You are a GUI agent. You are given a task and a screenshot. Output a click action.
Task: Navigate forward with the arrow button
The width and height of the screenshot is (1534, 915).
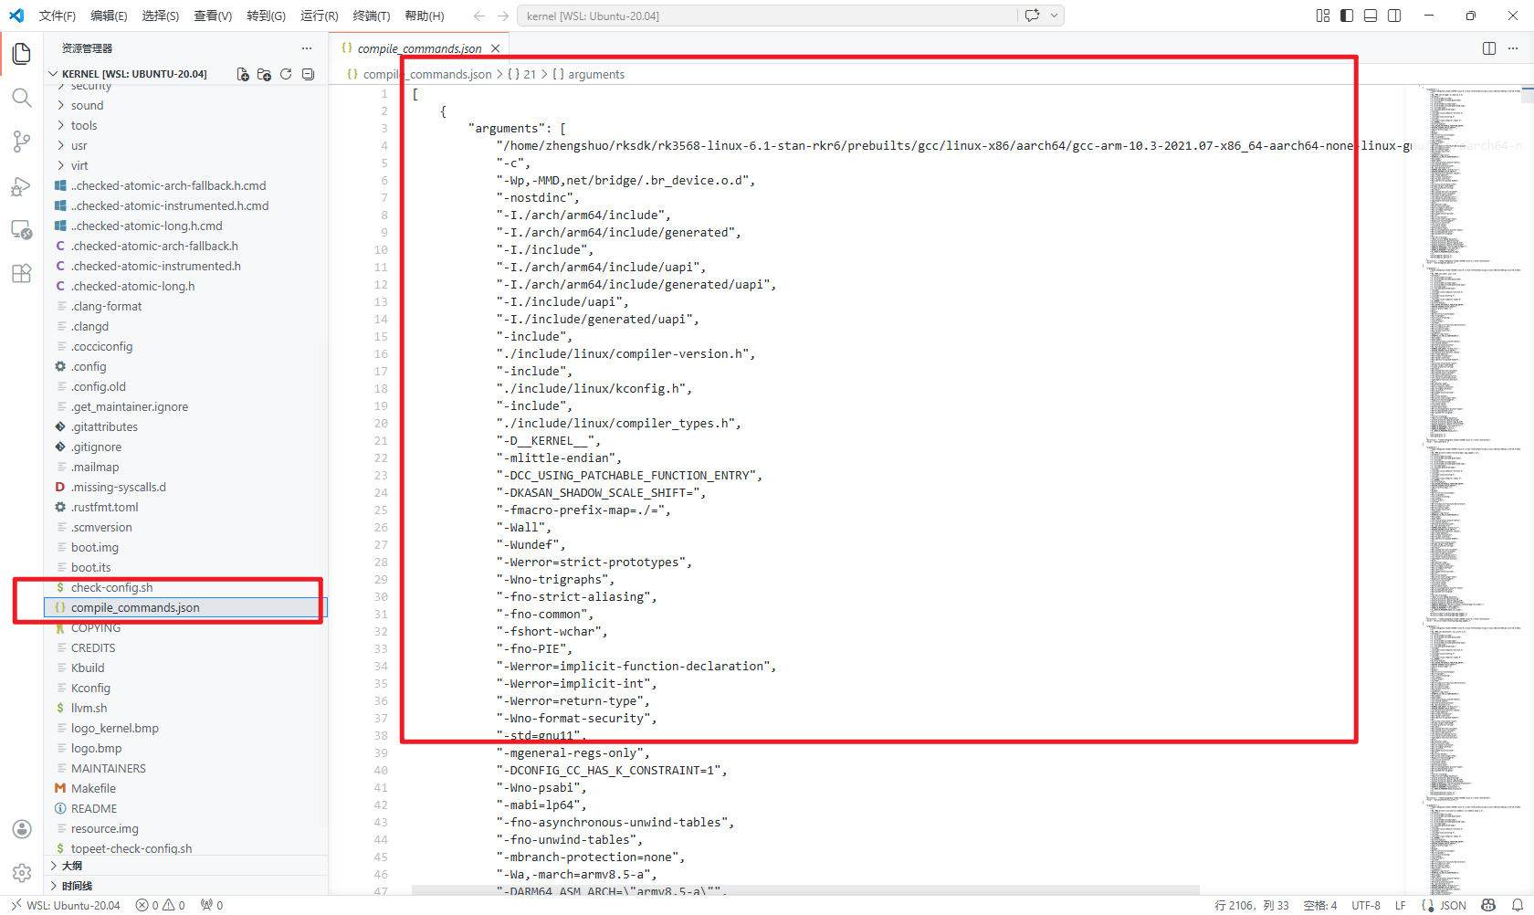(x=503, y=16)
